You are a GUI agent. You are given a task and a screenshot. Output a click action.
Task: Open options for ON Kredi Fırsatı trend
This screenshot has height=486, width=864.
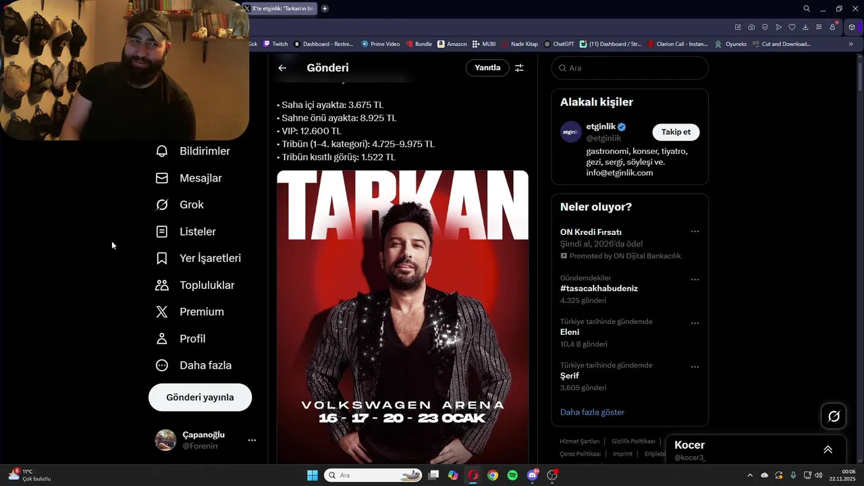coord(695,232)
